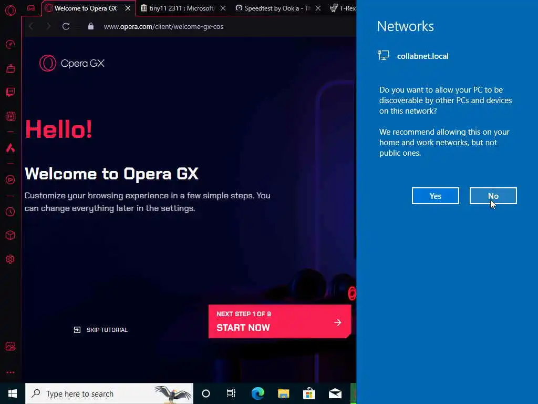Close the Speedtest by Ookla tab
The width and height of the screenshot is (538, 404).
[x=318, y=8]
